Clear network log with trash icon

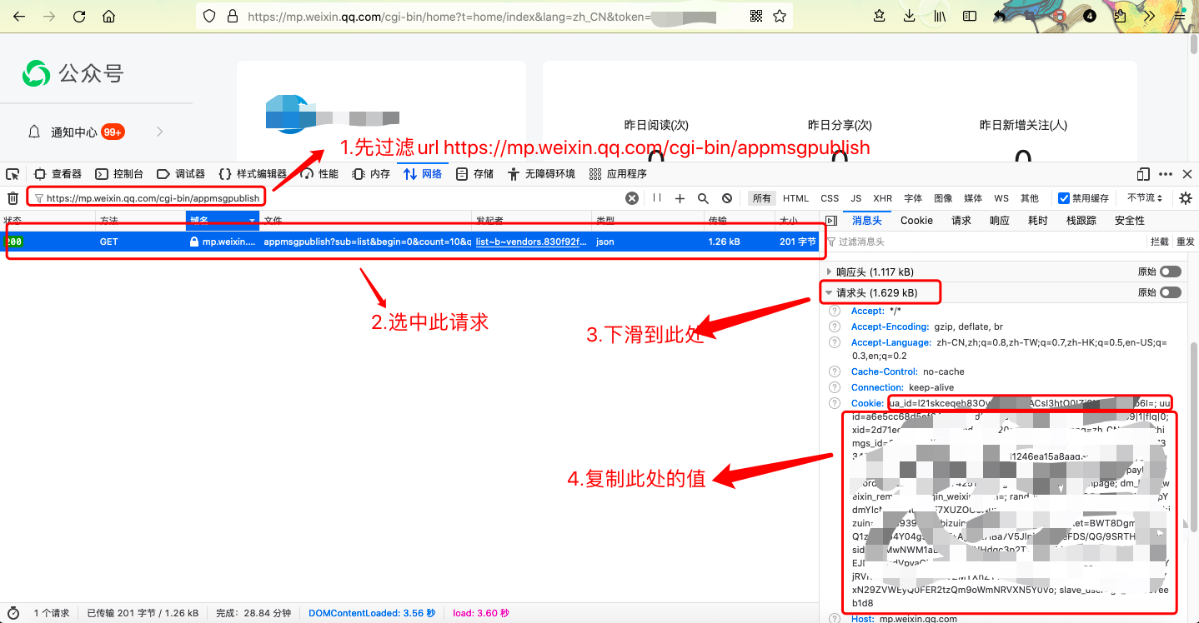[x=13, y=198]
